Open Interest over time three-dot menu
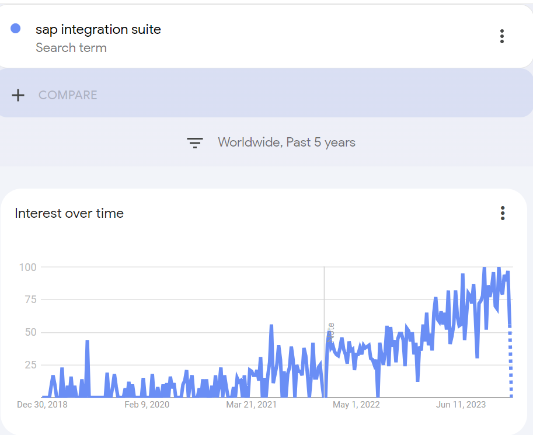Image resolution: width=533 pixels, height=435 pixels. tap(503, 213)
